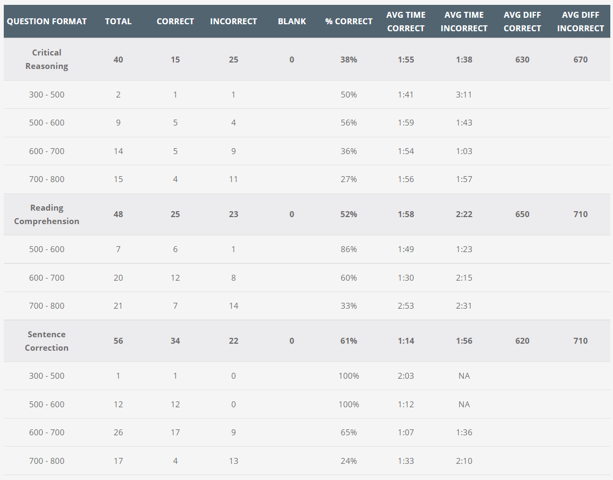Collapse the Sentence Correction group row
The image size is (613, 480).
[x=47, y=341]
